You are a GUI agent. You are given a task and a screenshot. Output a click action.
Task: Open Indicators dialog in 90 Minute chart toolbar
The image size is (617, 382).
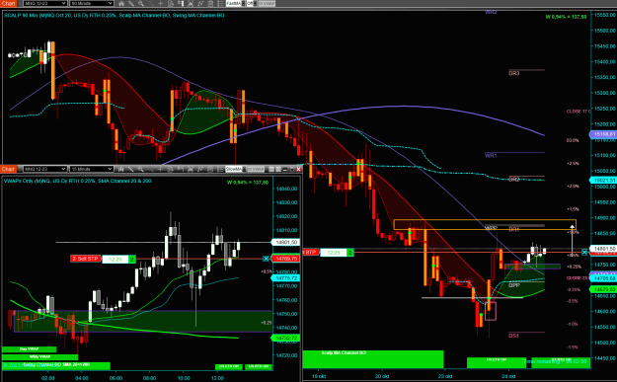(200, 4)
